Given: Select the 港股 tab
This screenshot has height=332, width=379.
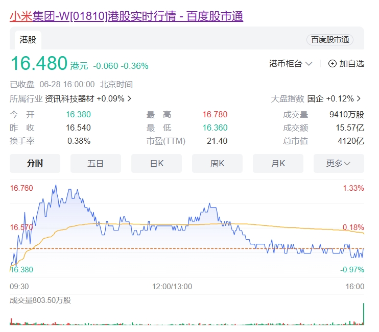Looking at the screenshot, I should pos(28,40).
